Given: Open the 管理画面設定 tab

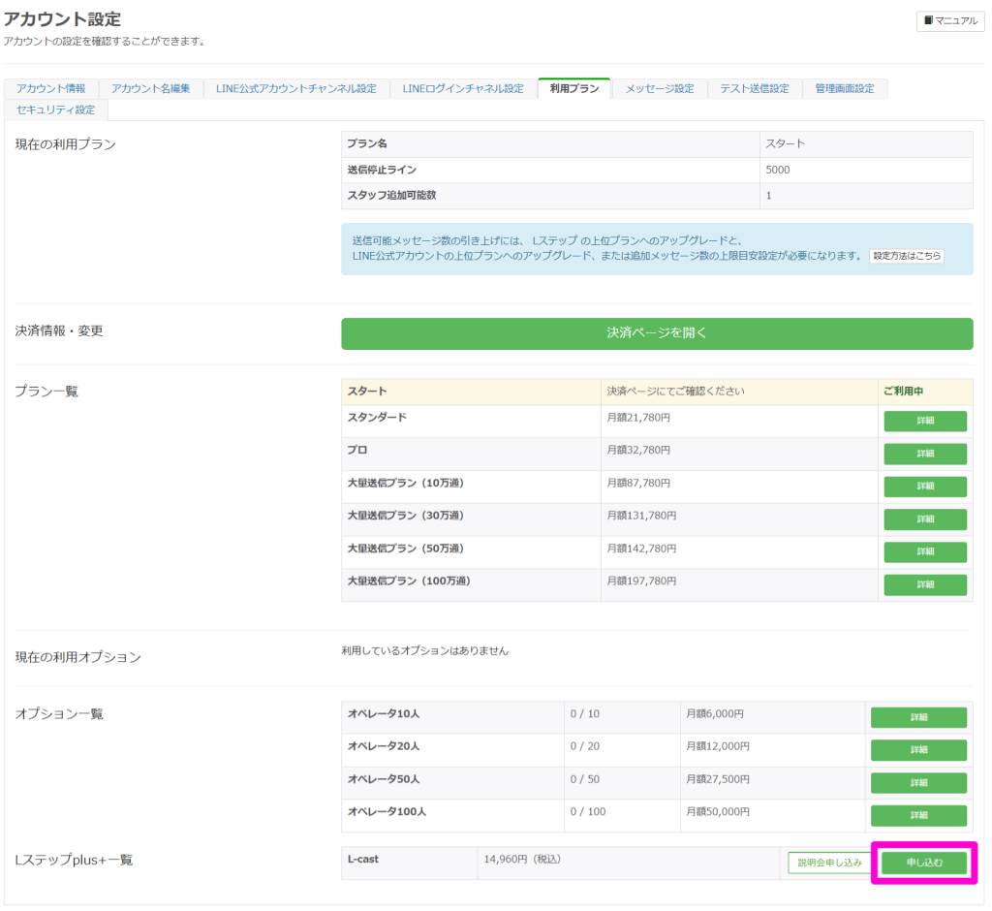Looking at the screenshot, I should tap(844, 89).
